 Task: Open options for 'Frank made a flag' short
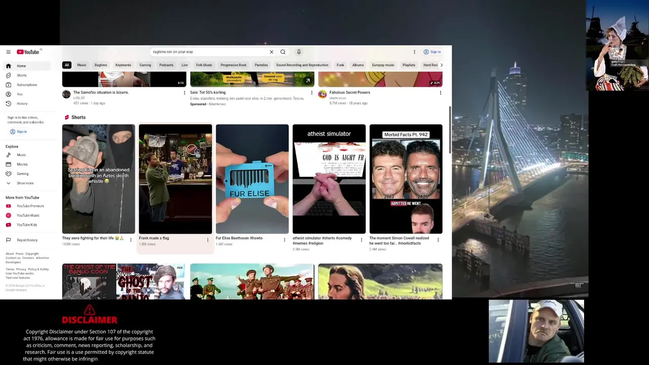(207, 240)
